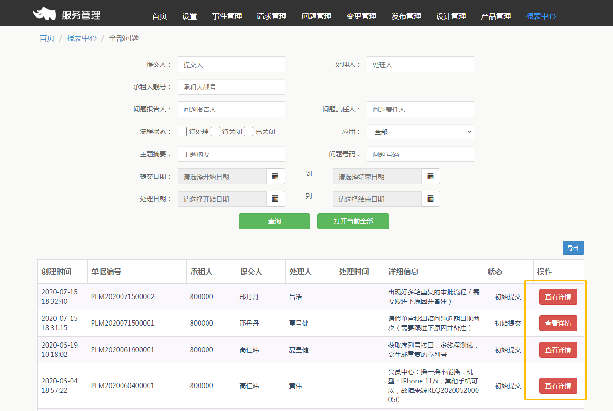Image resolution: width=613 pixels, height=411 pixels.
Task: Click 首页 breadcrumb link
Action: tap(47, 38)
